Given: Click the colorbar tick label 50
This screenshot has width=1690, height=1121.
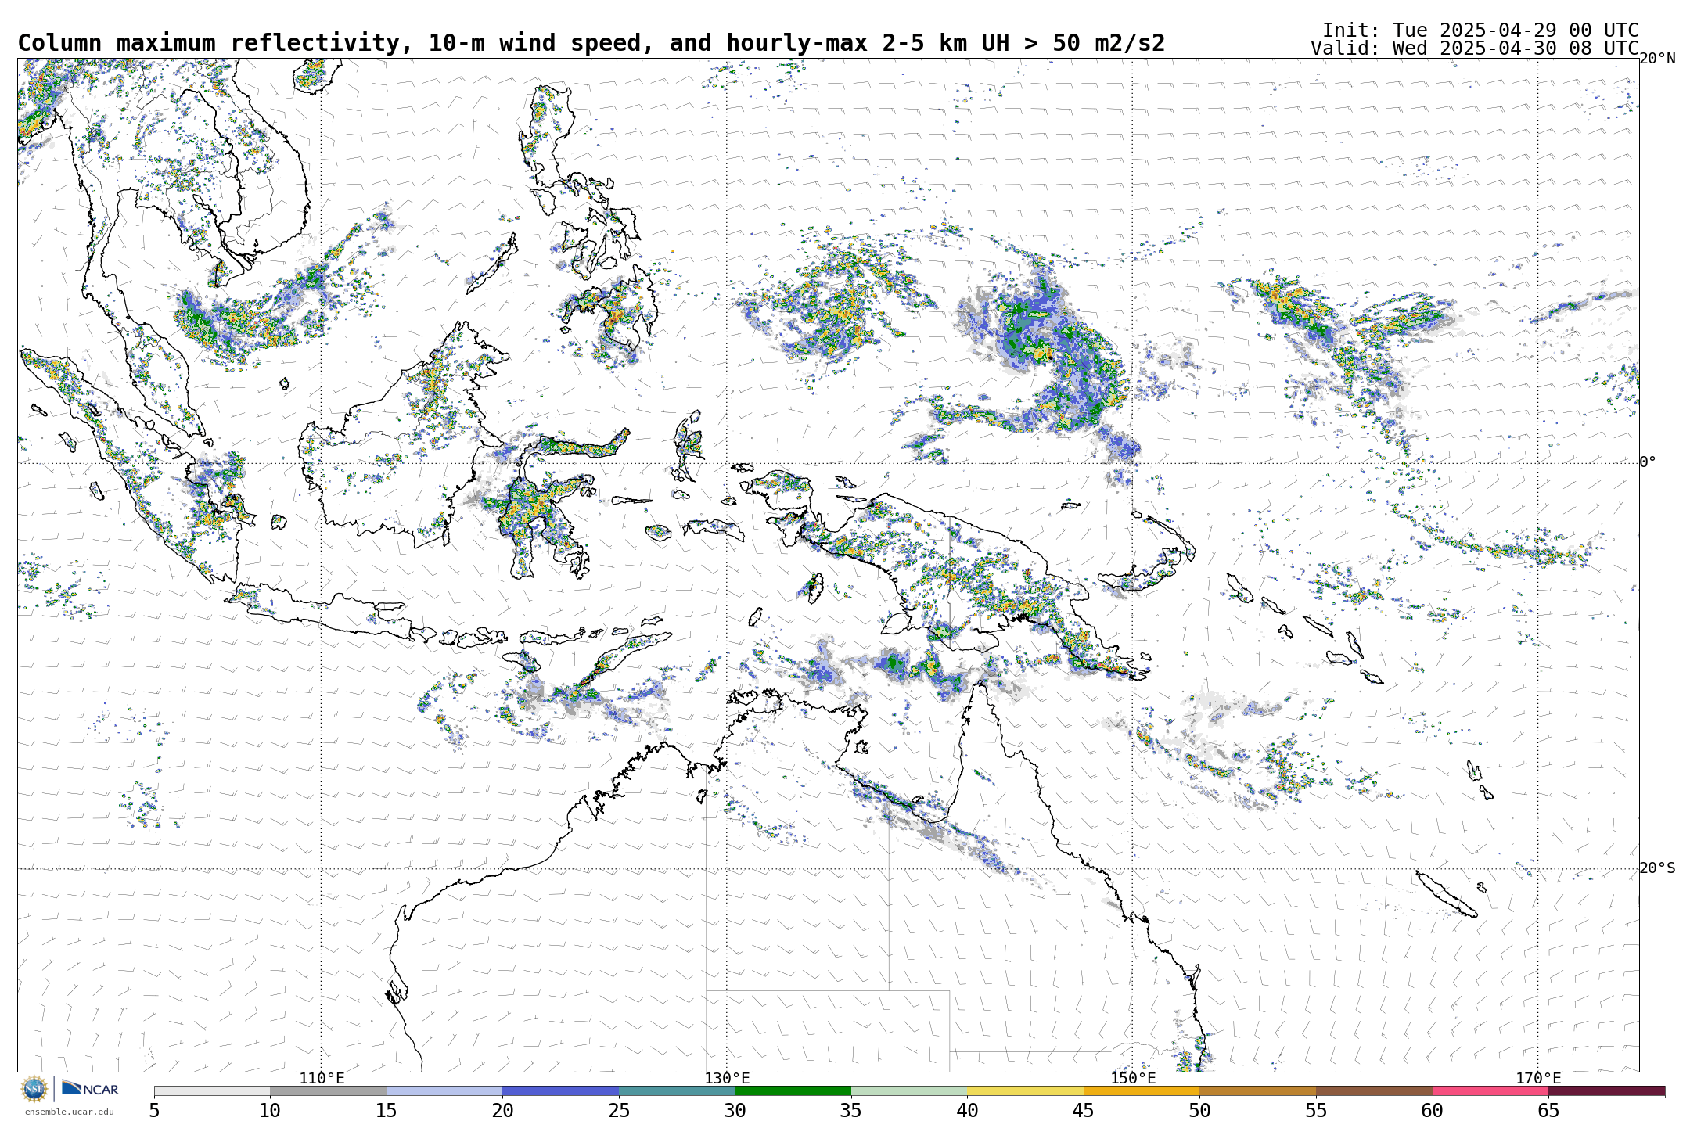Looking at the screenshot, I should (x=1199, y=1110).
